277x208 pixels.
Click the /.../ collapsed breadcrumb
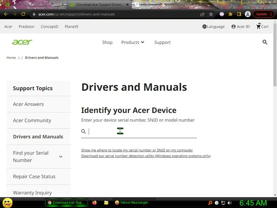tap(20, 58)
